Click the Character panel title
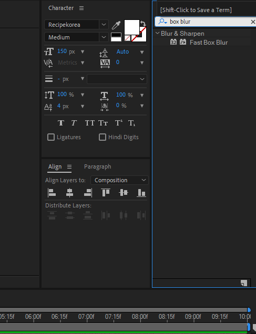This screenshot has height=334, width=256. pos(61,8)
